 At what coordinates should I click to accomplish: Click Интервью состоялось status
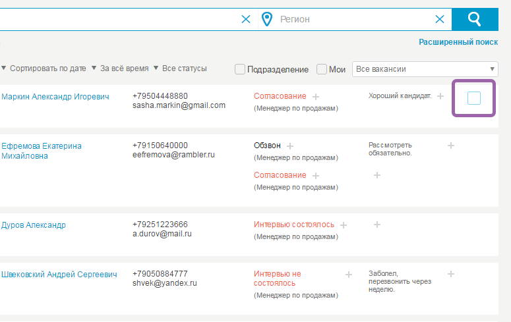click(294, 225)
